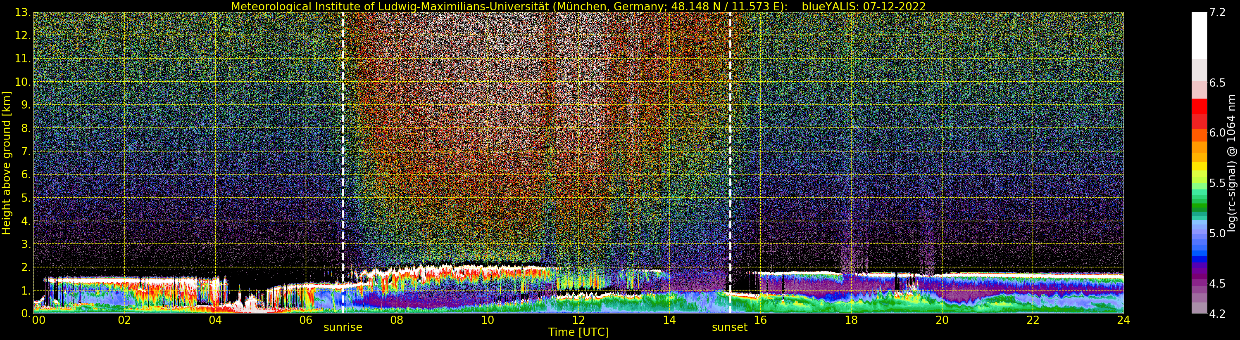Select time axis tick "20"

tap(942, 320)
